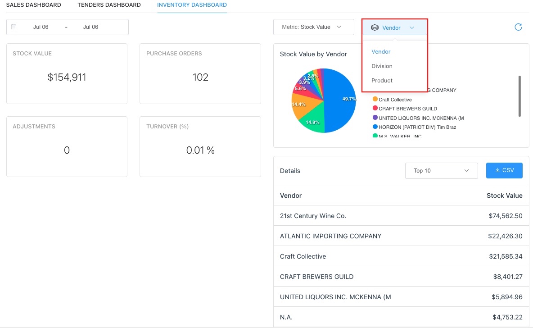Click the layers icon beside Vendor
Screen dimensions: 533x328
(375, 28)
